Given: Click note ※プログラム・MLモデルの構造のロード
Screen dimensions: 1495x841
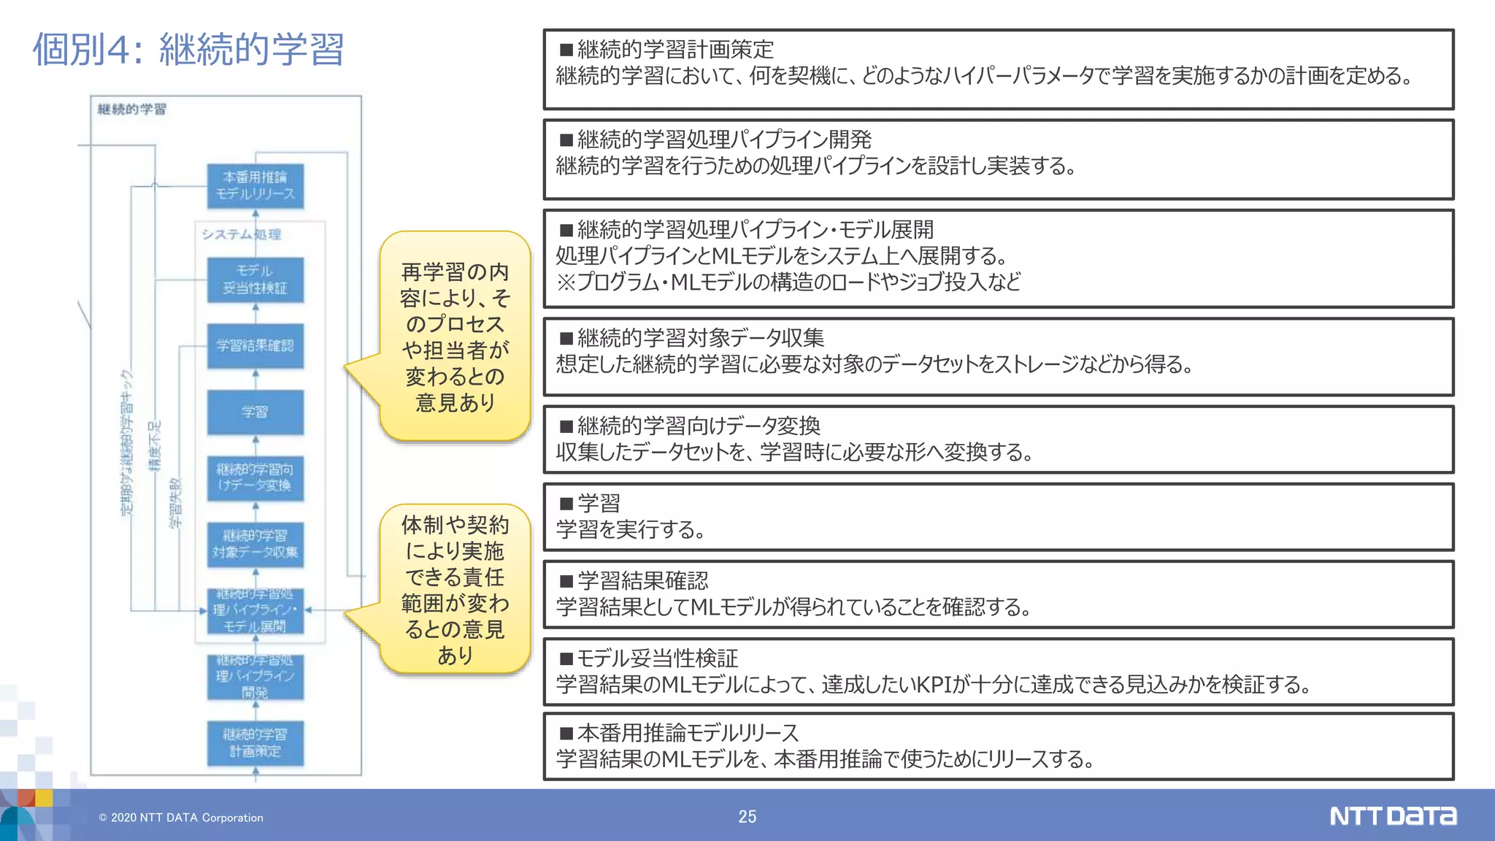Looking at the screenshot, I should 788,282.
